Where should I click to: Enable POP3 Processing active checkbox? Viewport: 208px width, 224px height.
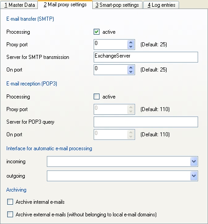pyautogui.click(x=96, y=97)
